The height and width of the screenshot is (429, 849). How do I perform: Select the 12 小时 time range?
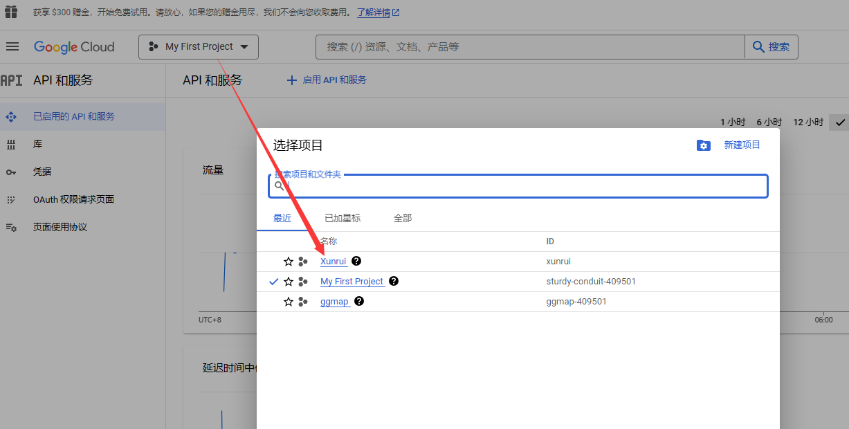tap(808, 122)
